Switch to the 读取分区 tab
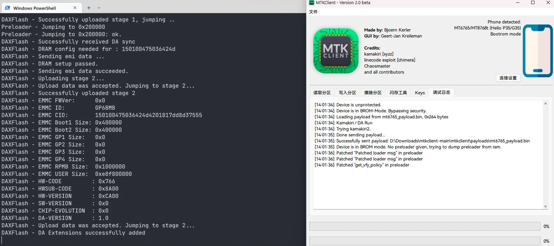 (x=322, y=93)
